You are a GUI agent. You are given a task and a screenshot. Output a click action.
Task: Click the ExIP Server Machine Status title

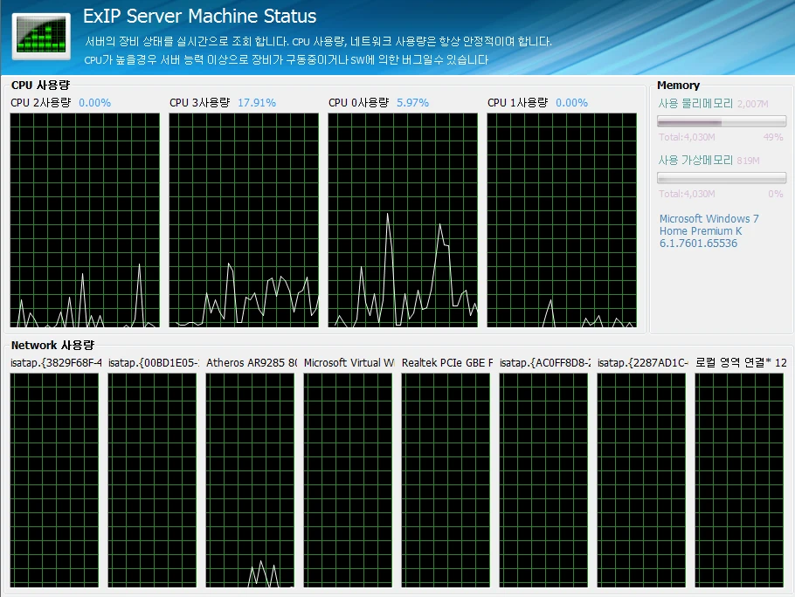pos(200,17)
